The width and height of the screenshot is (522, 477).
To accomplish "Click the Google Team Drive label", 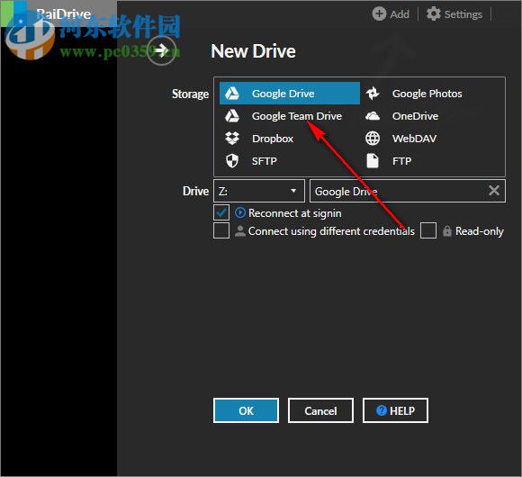I will click(297, 116).
